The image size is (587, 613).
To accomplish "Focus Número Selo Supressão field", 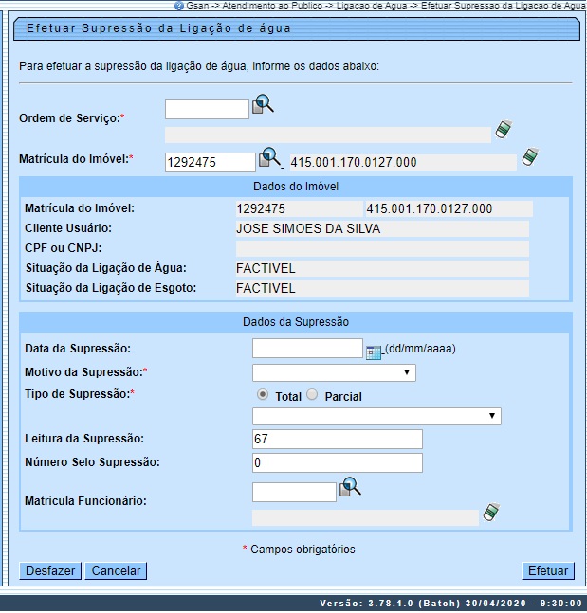I will point(338,463).
